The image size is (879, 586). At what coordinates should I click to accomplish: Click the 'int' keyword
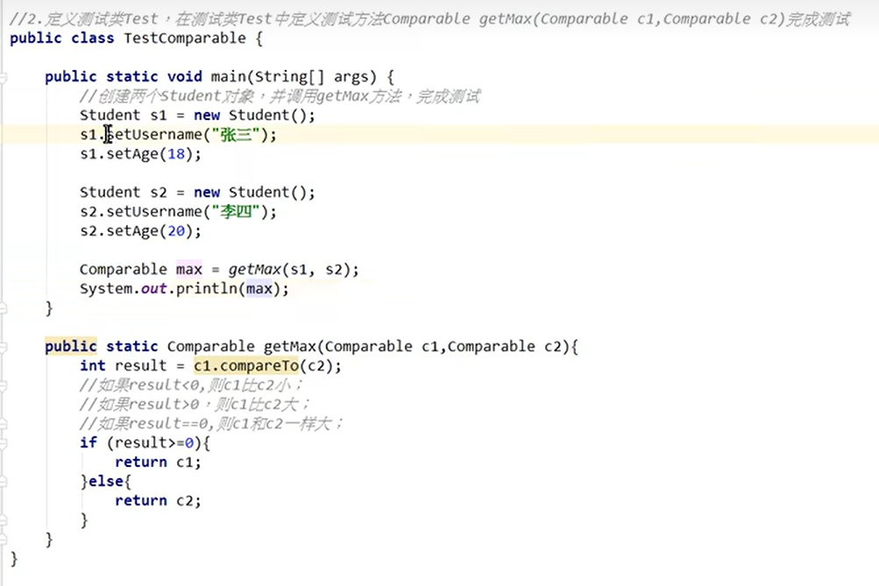click(x=93, y=366)
